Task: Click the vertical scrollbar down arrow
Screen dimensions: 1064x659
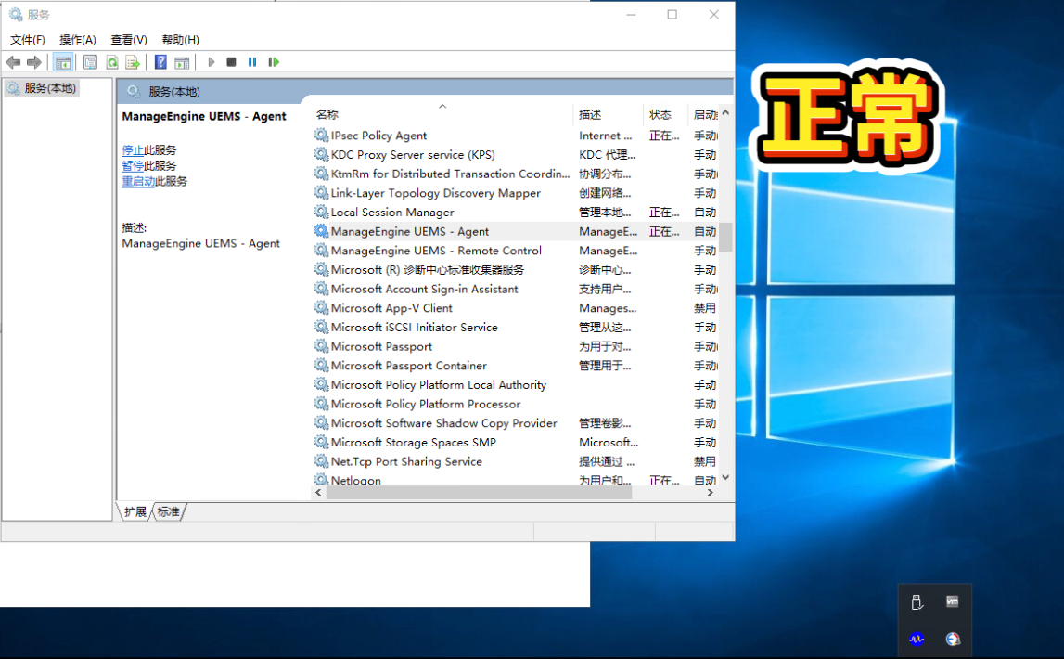Action: (726, 478)
